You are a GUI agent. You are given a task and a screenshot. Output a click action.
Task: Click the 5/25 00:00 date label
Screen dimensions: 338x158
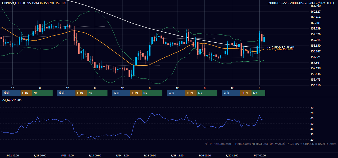click(x=150, y=156)
